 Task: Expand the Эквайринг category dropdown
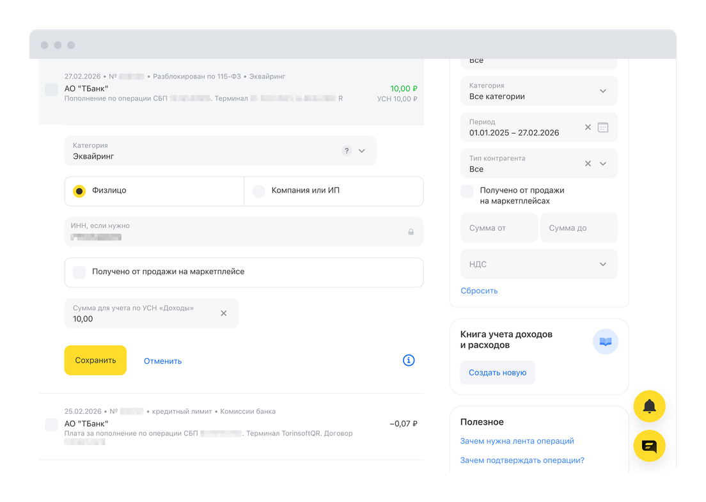pos(362,151)
